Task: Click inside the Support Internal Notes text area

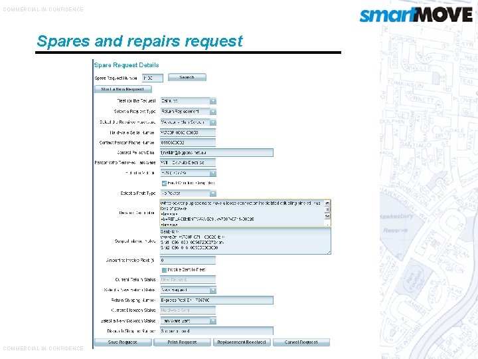Action: [x=246, y=241]
